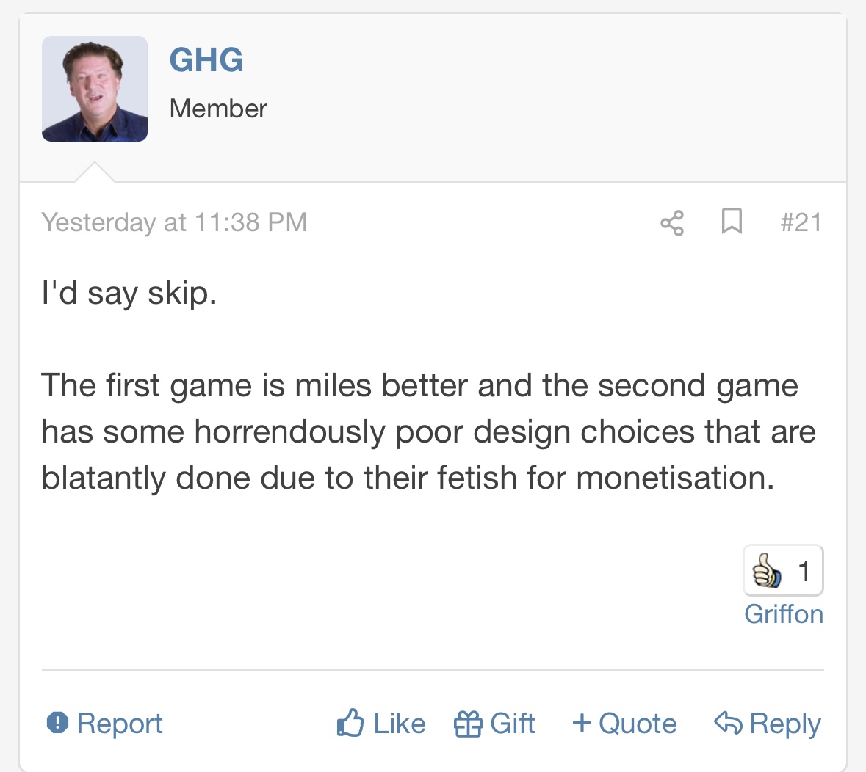Click the exclamation icon beside Report
This screenshot has height=772, width=866.
pyautogui.click(x=57, y=722)
